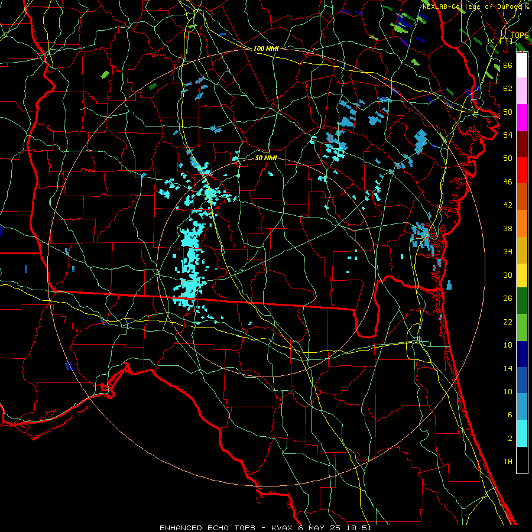Select the medium blue legend swatch
The height and width of the screenshot is (532, 532).
tap(522, 380)
